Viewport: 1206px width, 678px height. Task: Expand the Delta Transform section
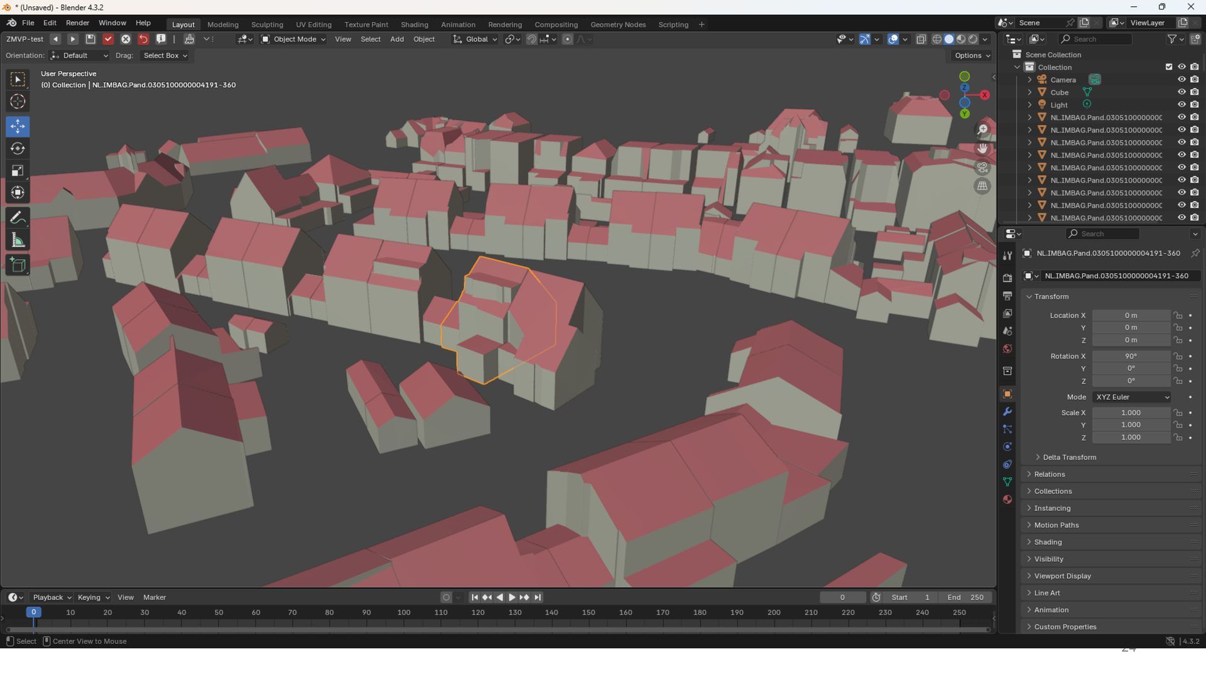[1069, 457]
